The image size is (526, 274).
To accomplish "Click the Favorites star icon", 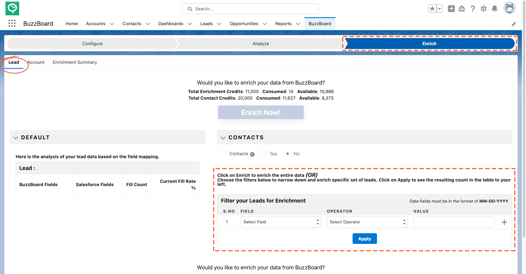I will point(432,9).
